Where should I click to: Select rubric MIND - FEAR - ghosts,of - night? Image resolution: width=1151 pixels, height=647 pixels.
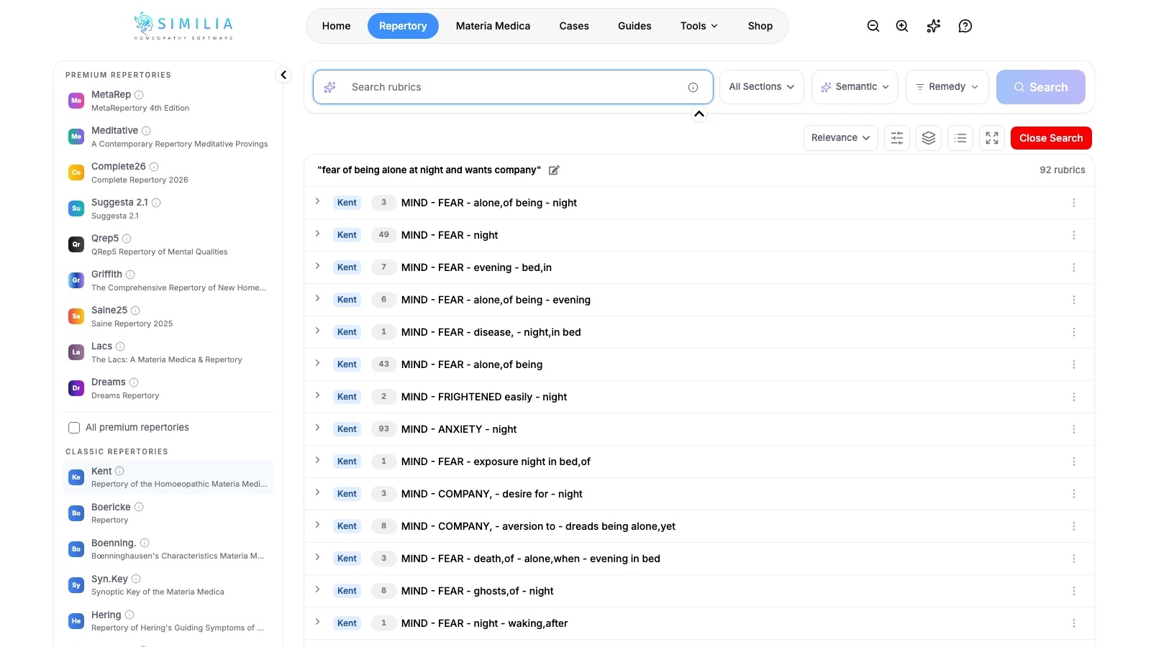point(477,591)
